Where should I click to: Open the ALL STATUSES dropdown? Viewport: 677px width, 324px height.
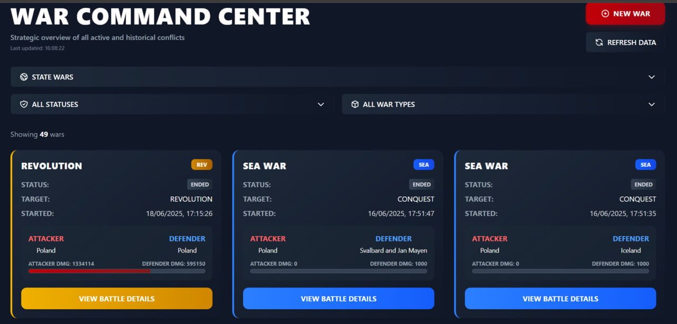coord(321,104)
